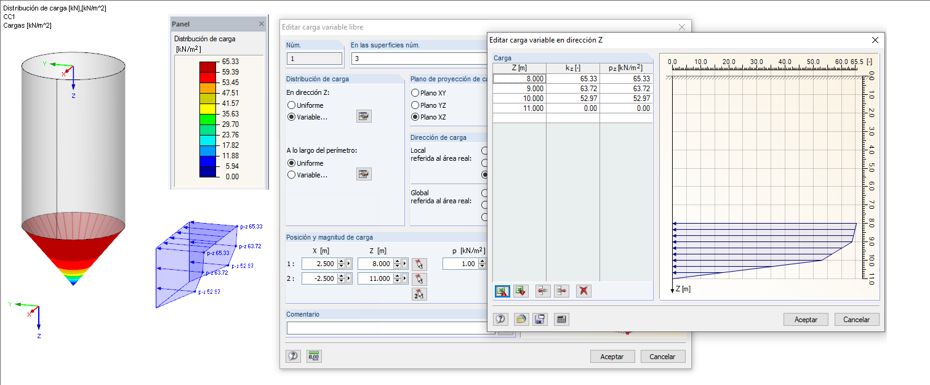Click the Z coordinate field 11.000

pyautogui.click(x=375, y=278)
